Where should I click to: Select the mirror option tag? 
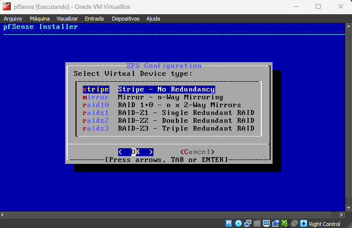point(96,97)
